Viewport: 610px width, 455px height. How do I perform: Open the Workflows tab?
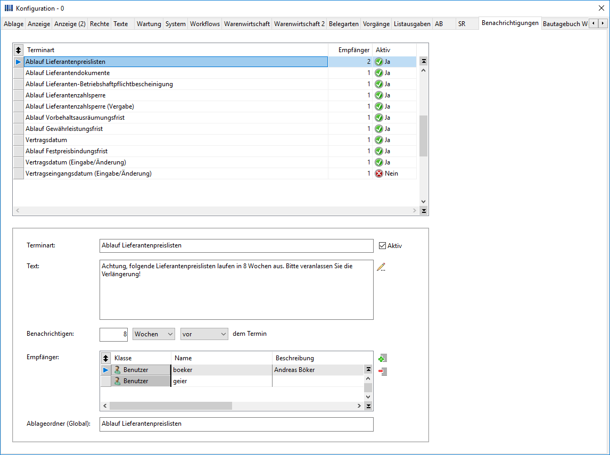[x=205, y=24]
